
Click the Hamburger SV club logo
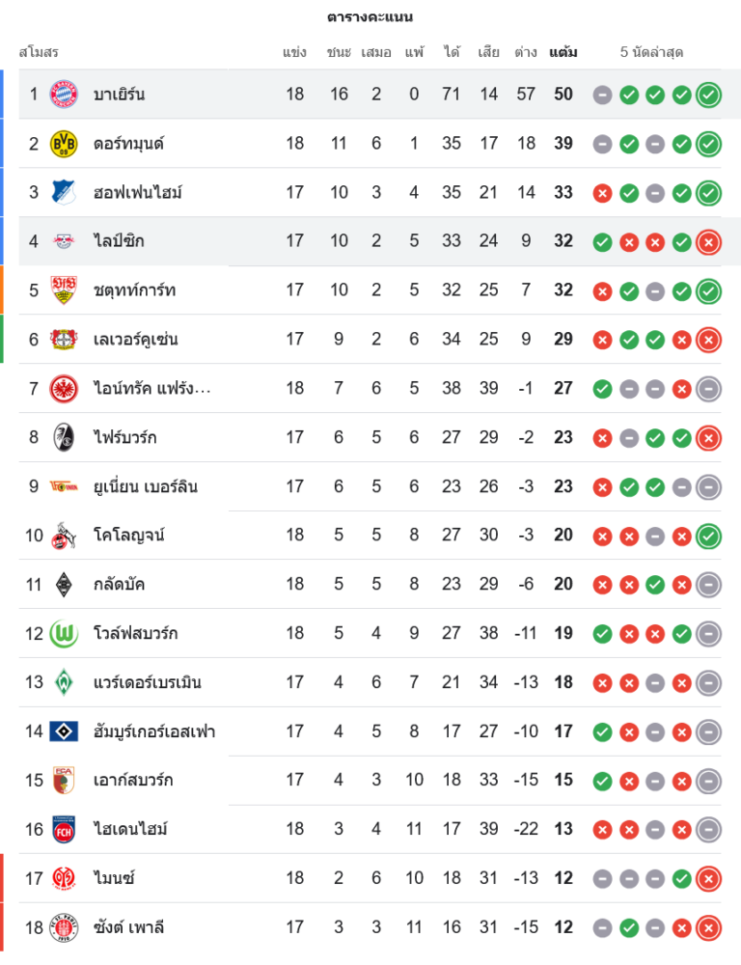64,731
